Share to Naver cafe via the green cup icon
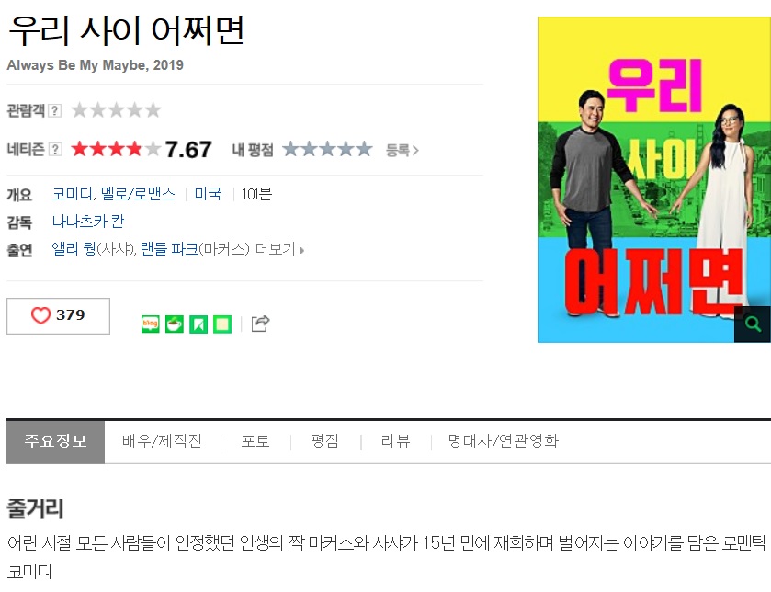 pyautogui.click(x=174, y=324)
